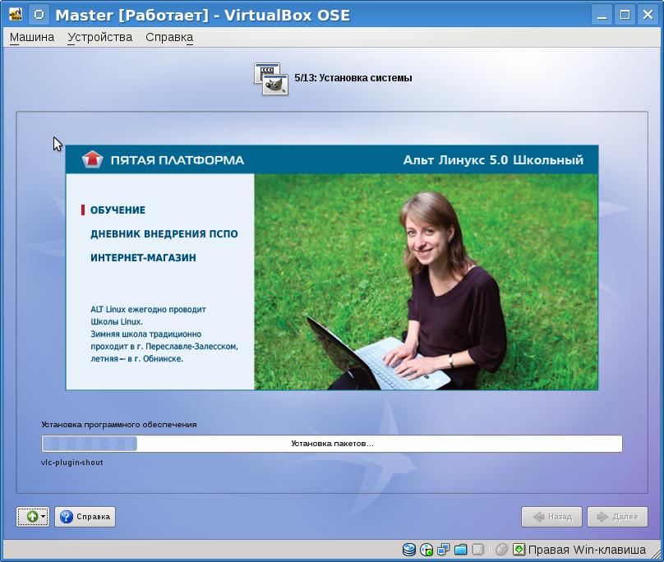The image size is (664, 562).
Task: Click the pin button in title bar
Action: click(x=39, y=15)
